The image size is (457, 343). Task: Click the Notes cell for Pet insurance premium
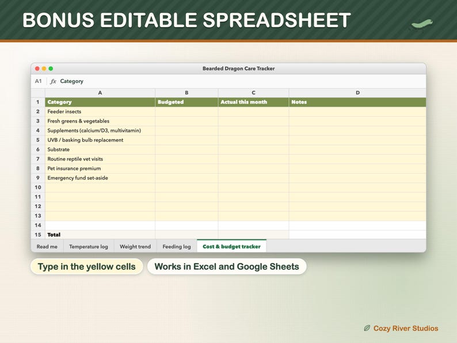(x=357, y=169)
